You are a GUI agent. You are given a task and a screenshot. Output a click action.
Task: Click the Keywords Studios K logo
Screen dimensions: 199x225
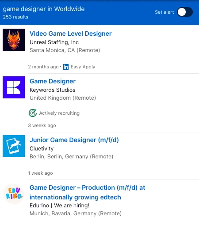[x=14, y=87]
